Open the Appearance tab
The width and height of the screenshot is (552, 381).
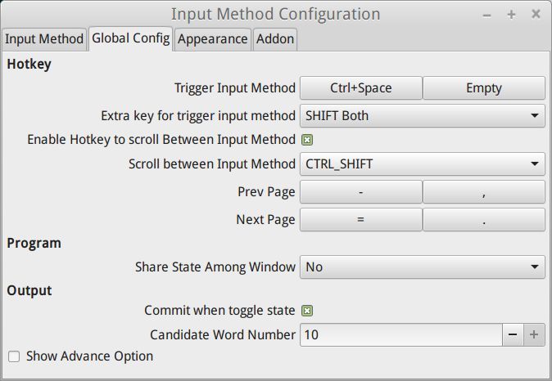[x=212, y=38]
